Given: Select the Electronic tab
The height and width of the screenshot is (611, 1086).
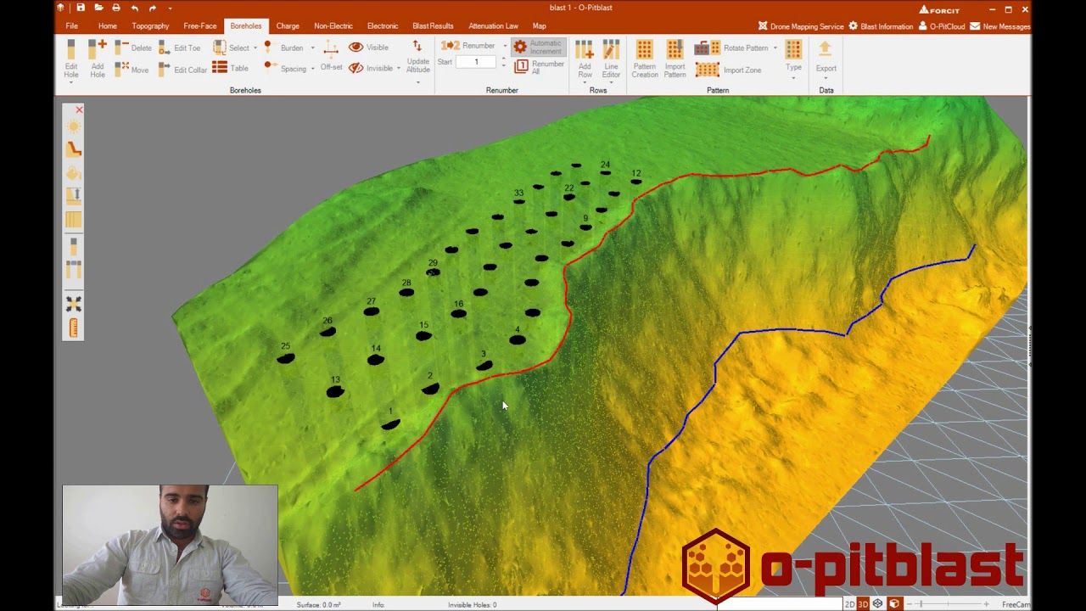Looking at the screenshot, I should (x=383, y=26).
